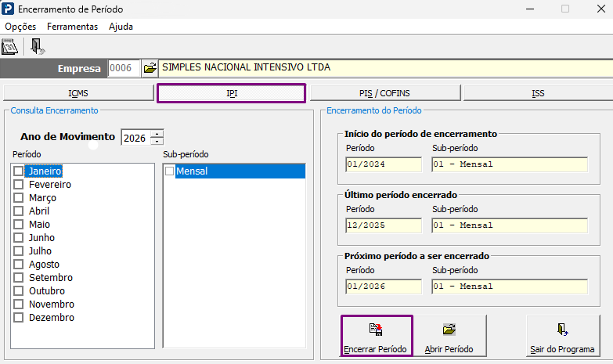The width and height of the screenshot is (613, 364).
Task: Select Janeiro in the Período list
Action: pyautogui.click(x=45, y=171)
